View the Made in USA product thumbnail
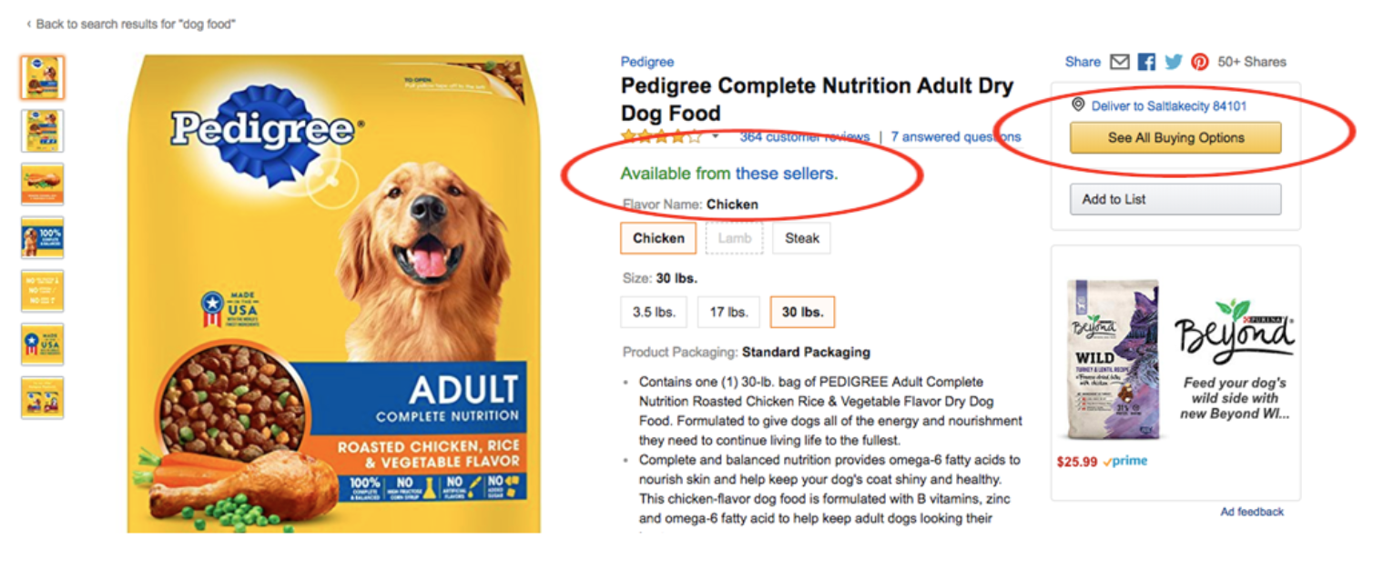 click(43, 344)
